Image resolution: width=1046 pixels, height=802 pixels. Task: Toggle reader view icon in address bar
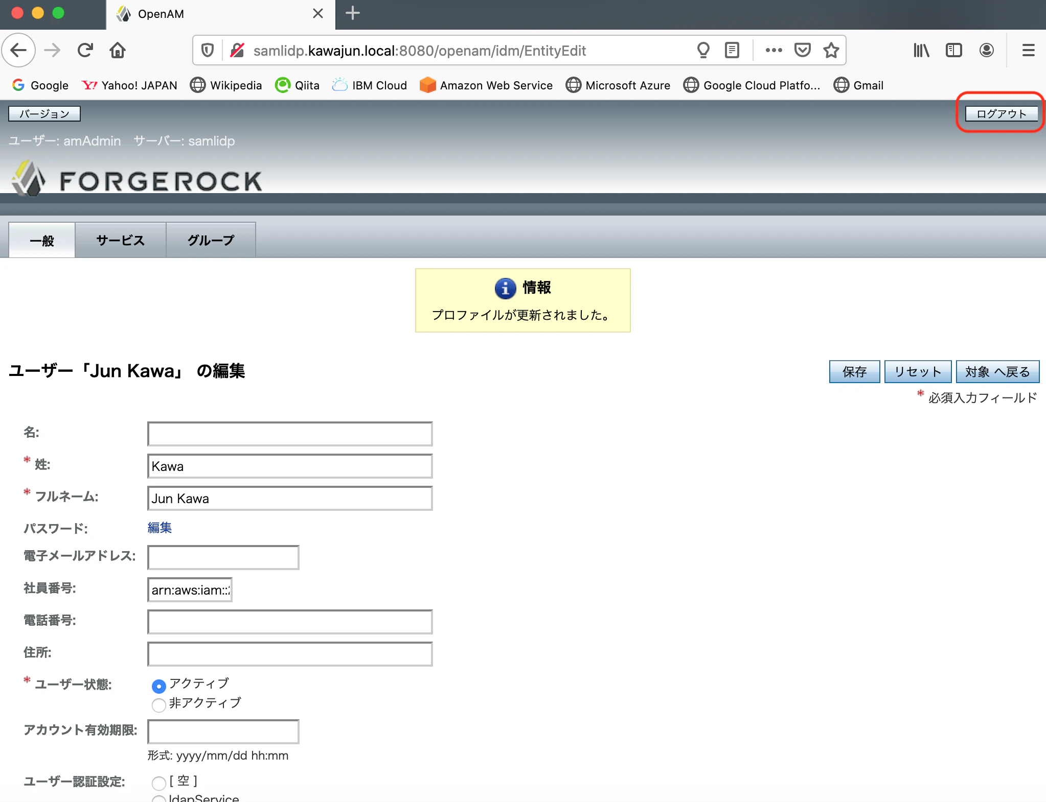[732, 50]
